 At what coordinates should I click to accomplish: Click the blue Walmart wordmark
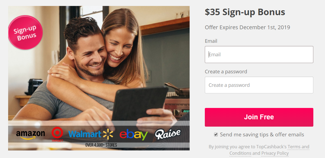pos(85,134)
